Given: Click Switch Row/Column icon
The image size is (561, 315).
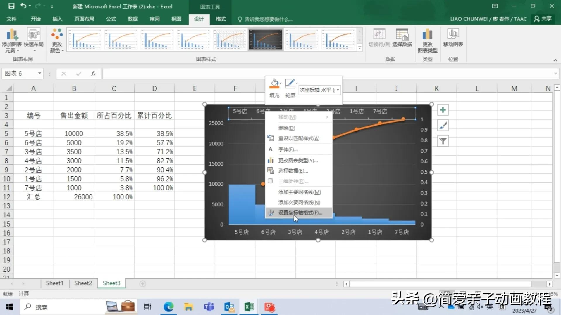Looking at the screenshot, I should 379,38.
